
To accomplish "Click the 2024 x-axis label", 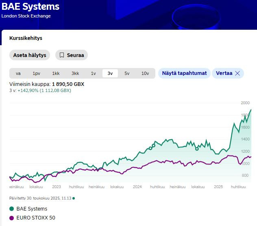I will coord(137,187).
